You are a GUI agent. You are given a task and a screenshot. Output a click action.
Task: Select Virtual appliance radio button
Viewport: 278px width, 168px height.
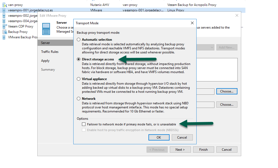tap(78, 79)
